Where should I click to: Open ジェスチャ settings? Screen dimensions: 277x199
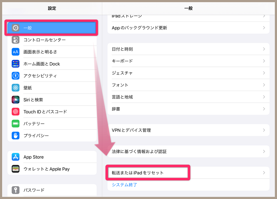(188, 73)
